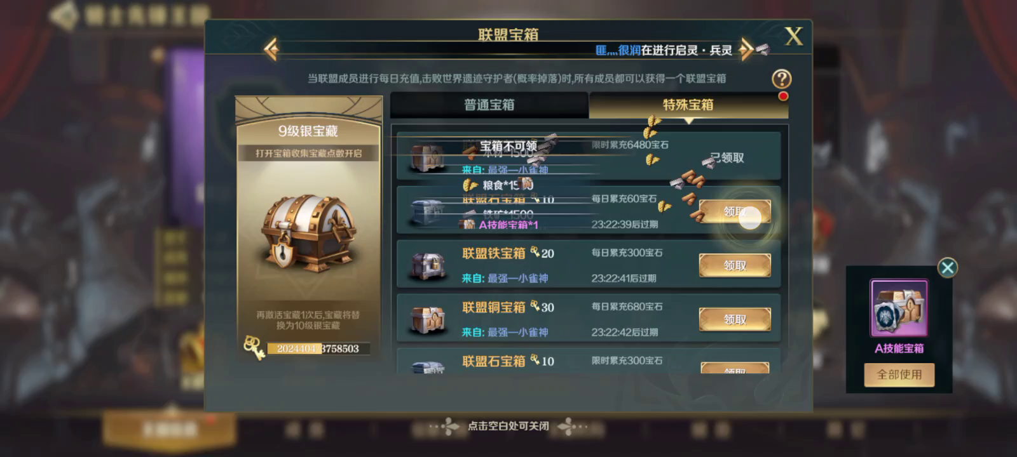Screen dimensions: 1017x457
Task: Dismiss the A技能宝箱 popup with teal X
Action: [947, 267]
